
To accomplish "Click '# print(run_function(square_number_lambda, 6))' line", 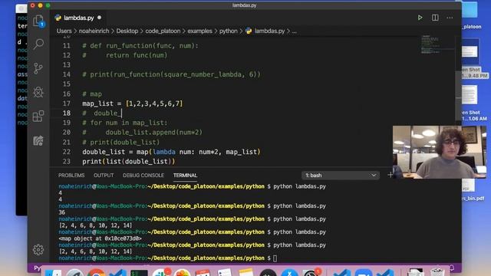I will (x=171, y=74).
